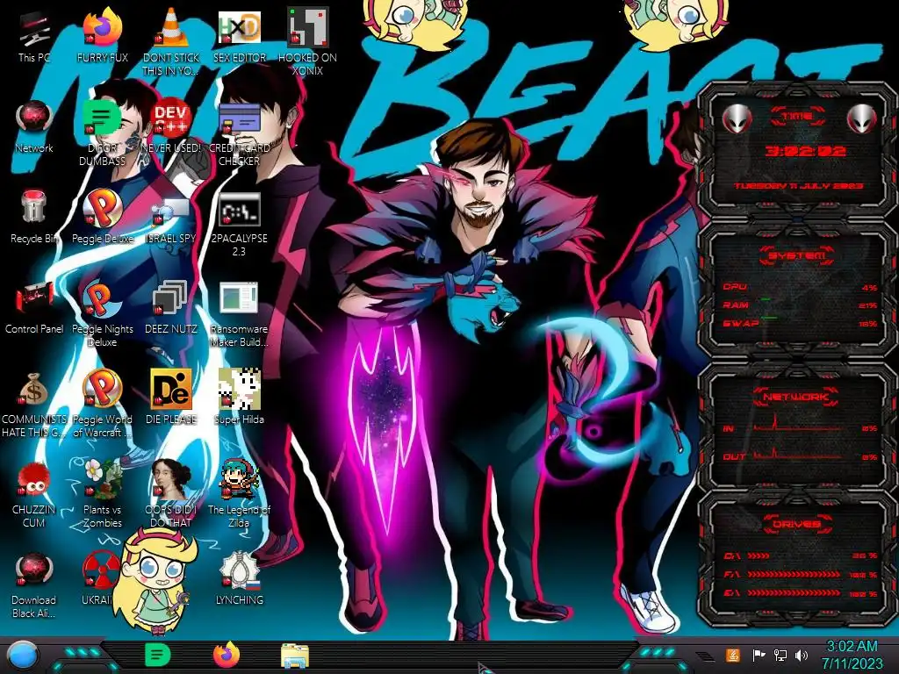This screenshot has width=899, height=674.
Task: Click the volume speaker tray icon
Action: (x=802, y=655)
